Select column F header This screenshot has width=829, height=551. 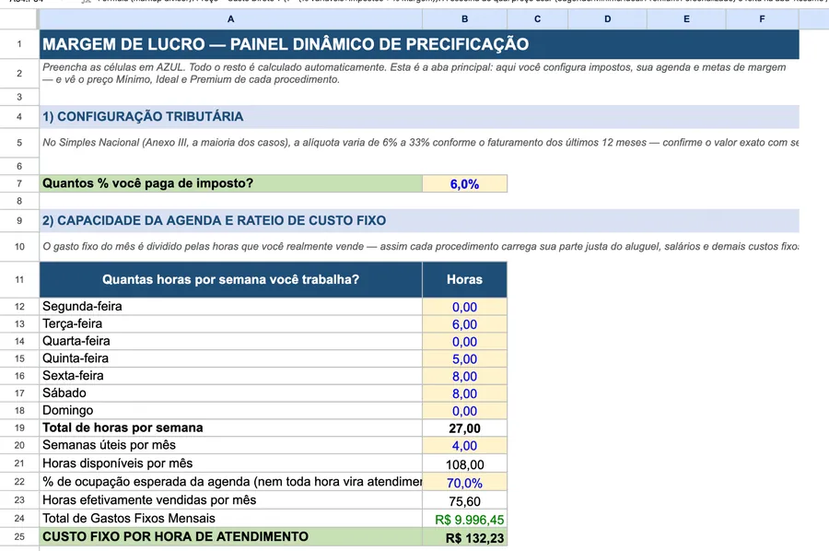762,19
